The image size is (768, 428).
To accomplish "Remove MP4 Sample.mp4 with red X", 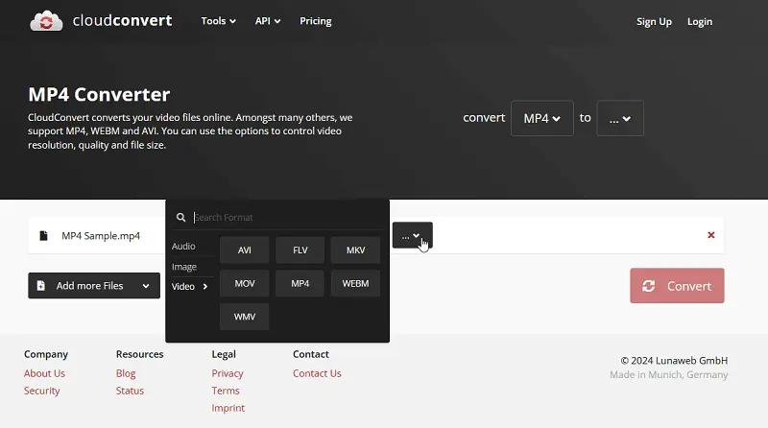I will pyautogui.click(x=711, y=235).
